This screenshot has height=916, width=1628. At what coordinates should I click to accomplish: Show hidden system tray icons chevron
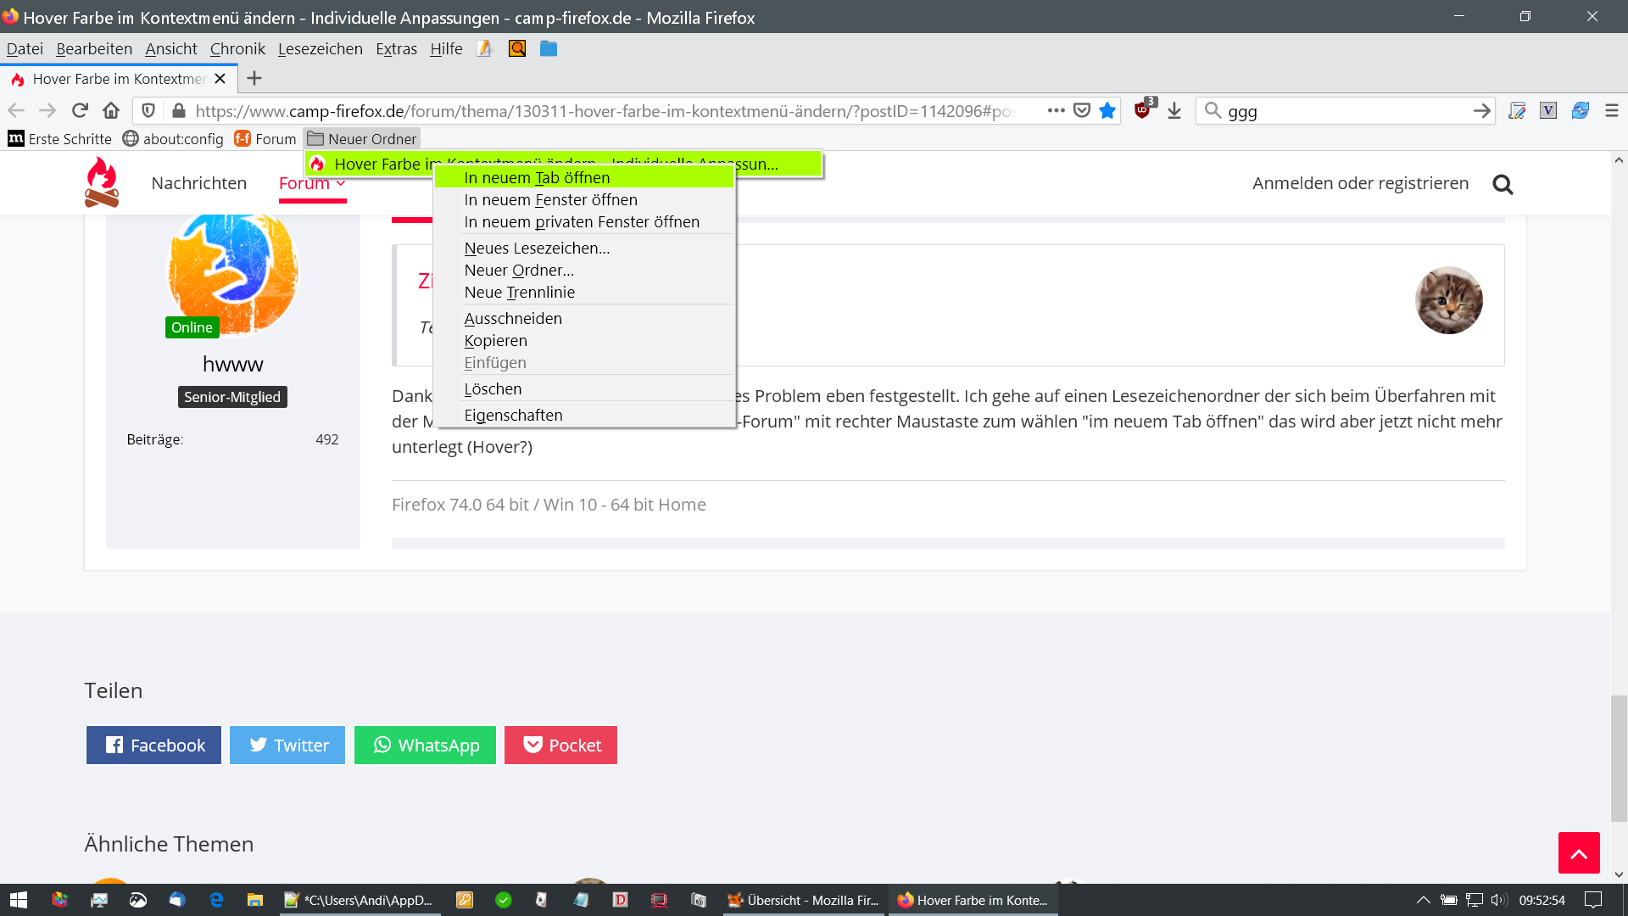1424,900
